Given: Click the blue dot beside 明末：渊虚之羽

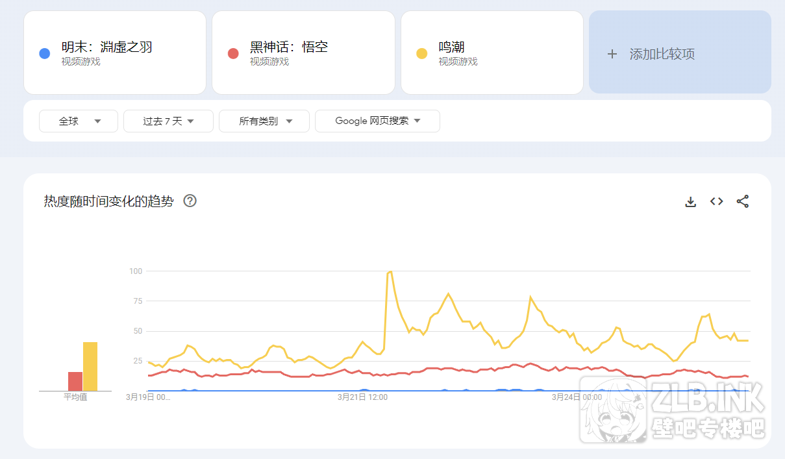Looking at the screenshot, I should tap(44, 53).
